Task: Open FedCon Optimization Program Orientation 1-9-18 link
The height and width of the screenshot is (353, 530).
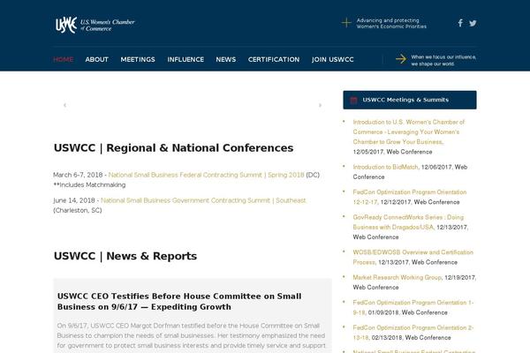Action: tap(413, 307)
